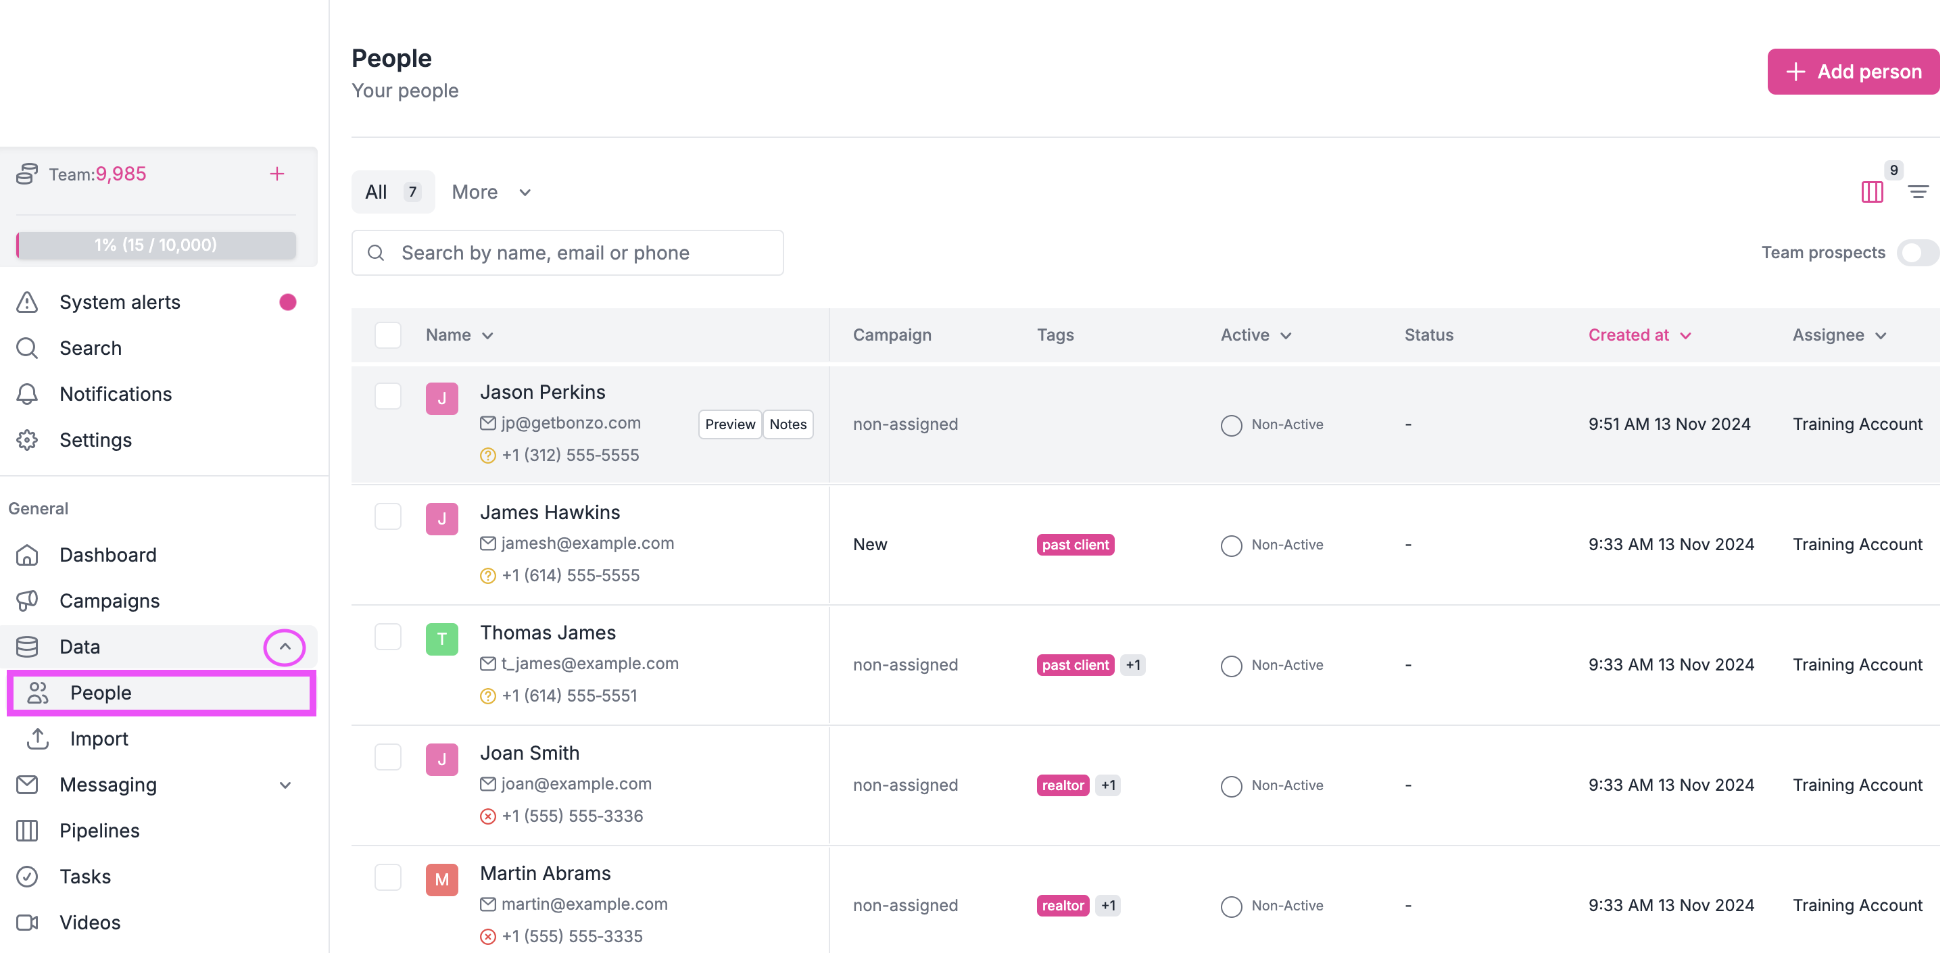Click Thomas James past client tag
The width and height of the screenshot is (1955, 953).
pos(1076,664)
